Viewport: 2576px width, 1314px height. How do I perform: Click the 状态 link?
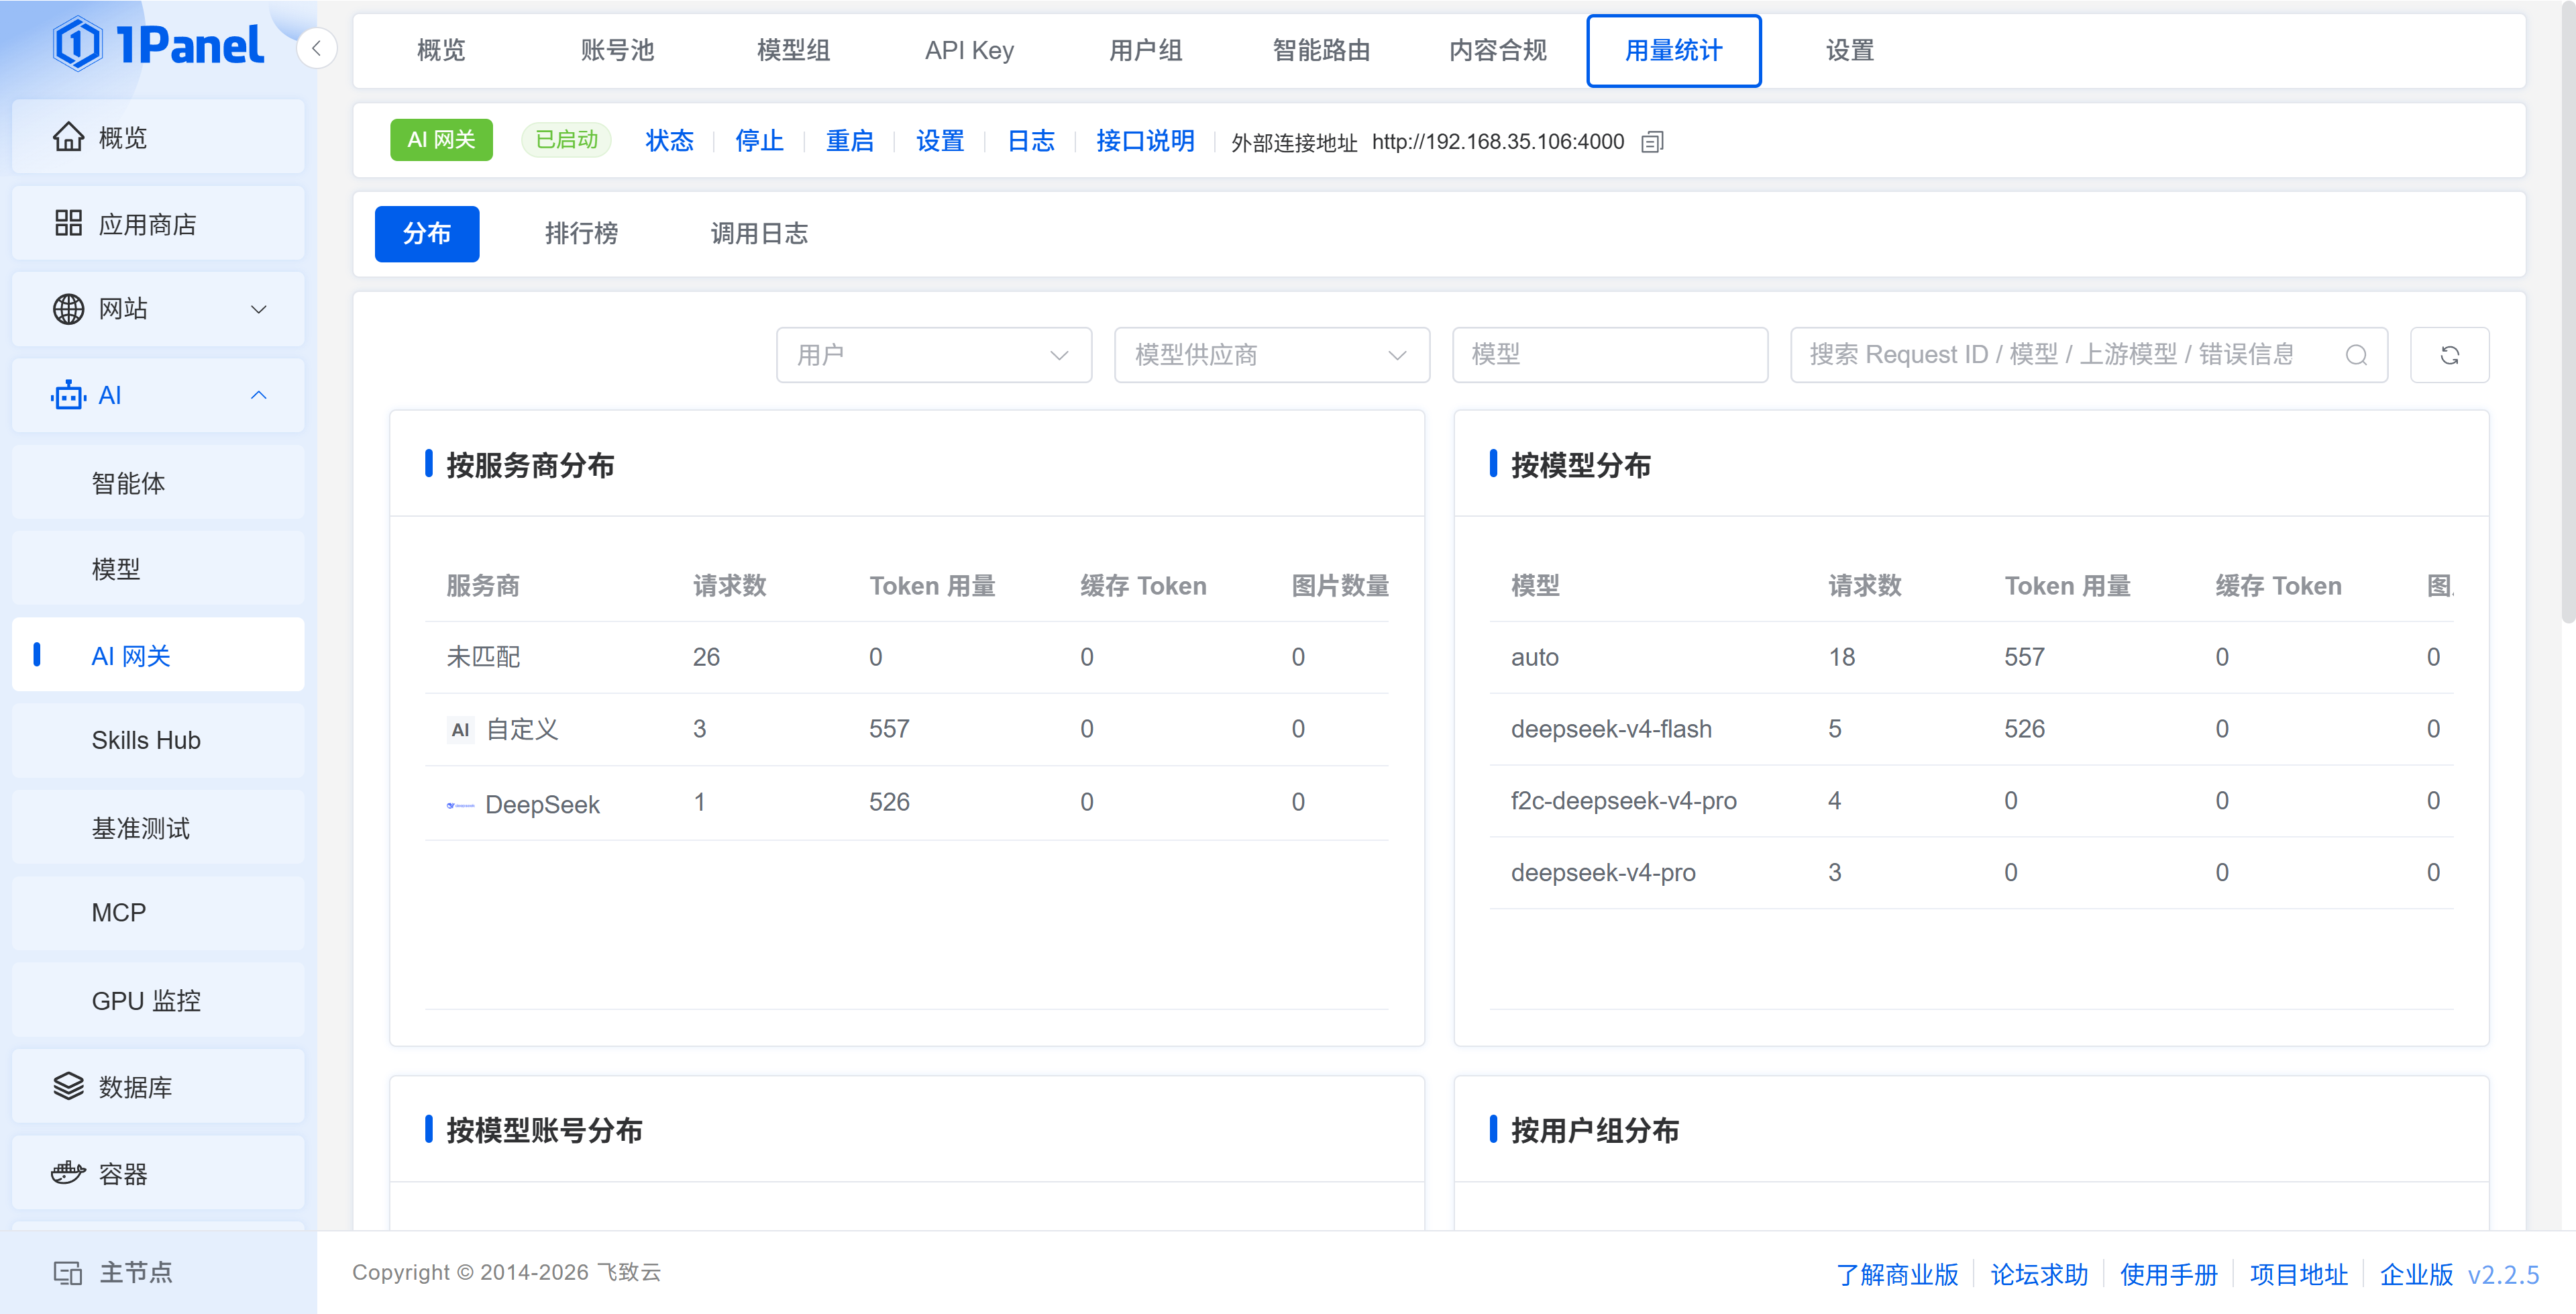point(669,141)
